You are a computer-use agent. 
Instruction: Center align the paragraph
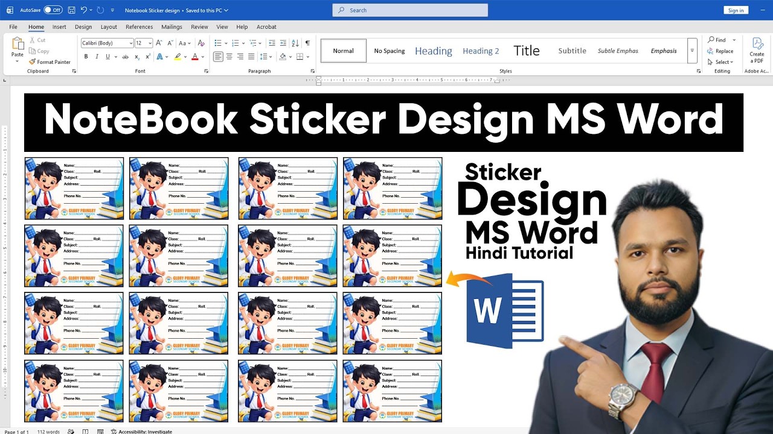[229, 57]
